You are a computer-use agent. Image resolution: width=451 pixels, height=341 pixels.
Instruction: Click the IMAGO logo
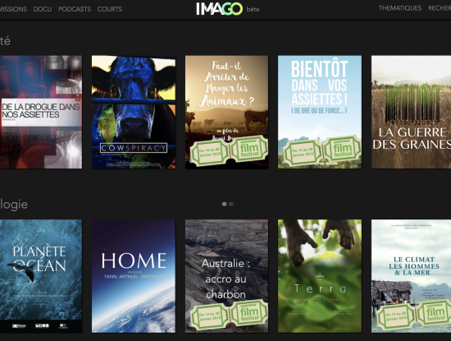[x=220, y=9]
